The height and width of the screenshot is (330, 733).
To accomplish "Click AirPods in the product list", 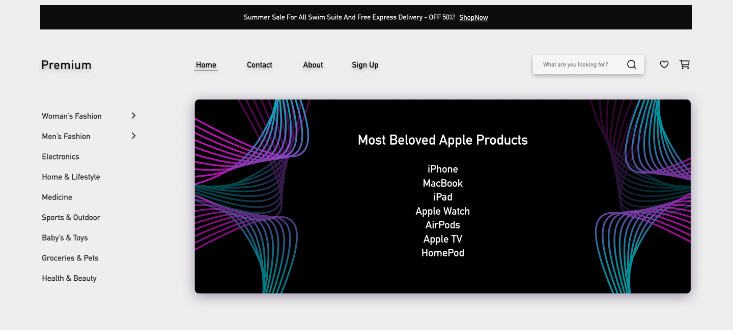I will coord(443,225).
